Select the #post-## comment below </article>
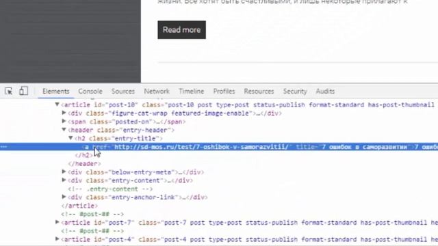This screenshot has height=246, width=438. pyautogui.click(x=92, y=214)
